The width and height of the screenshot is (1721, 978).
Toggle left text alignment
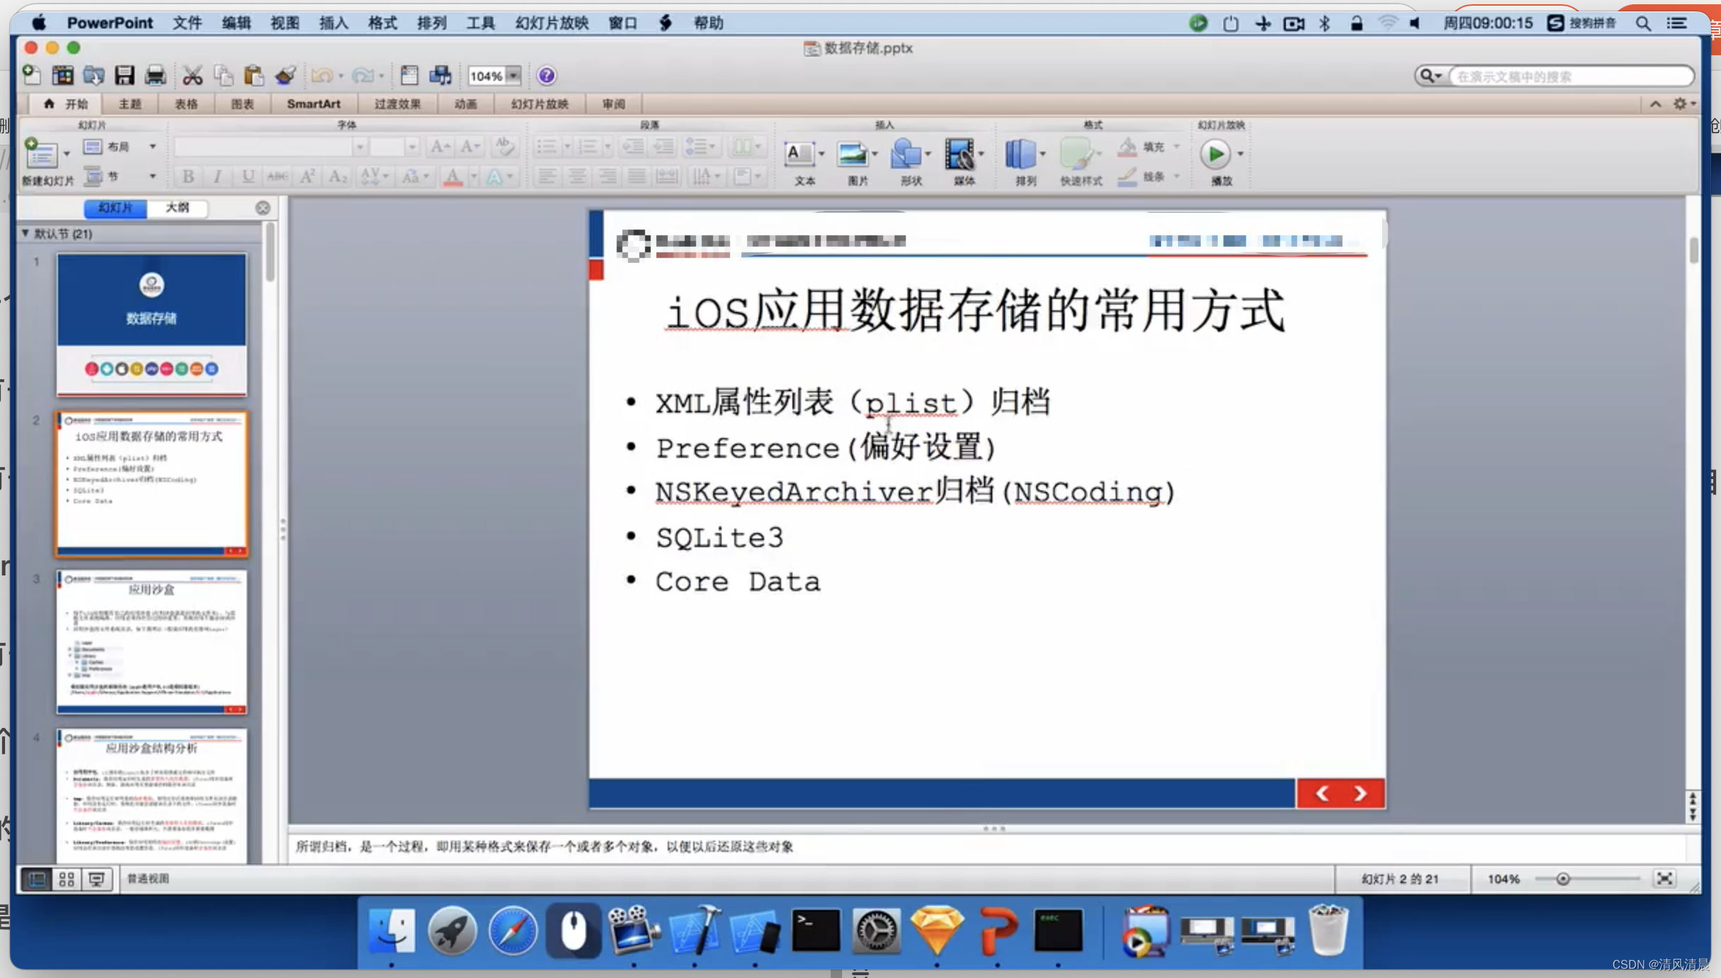[x=546, y=176]
